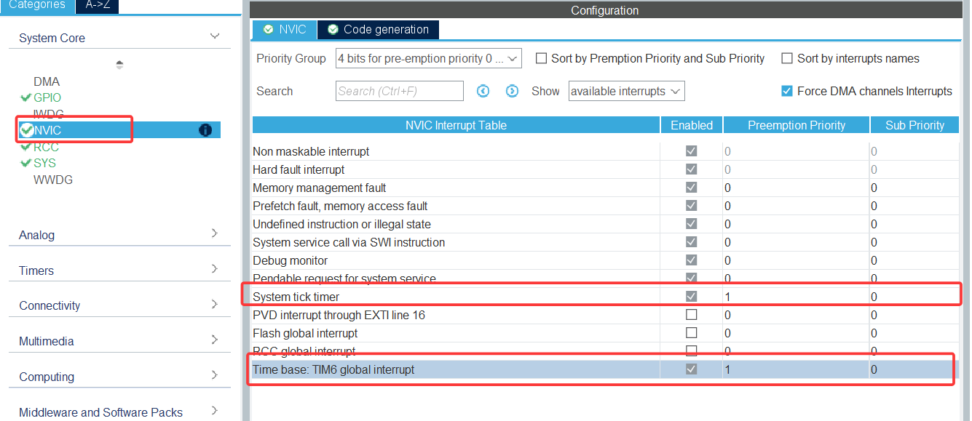Expand the Connectivity category
The height and width of the screenshot is (421, 972).
click(215, 304)
